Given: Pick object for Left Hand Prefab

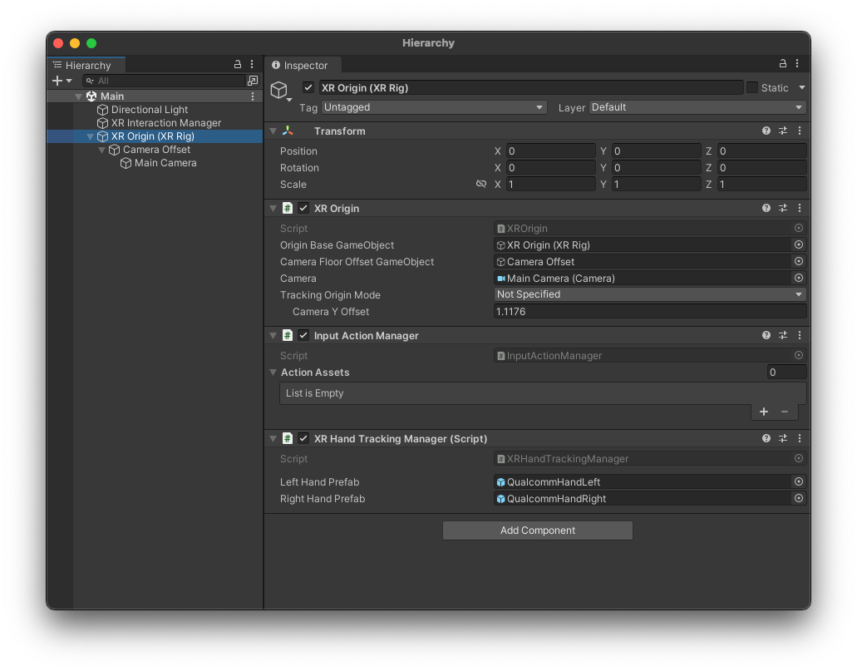Looking at the screenshot, I should (x=799, y=481).
